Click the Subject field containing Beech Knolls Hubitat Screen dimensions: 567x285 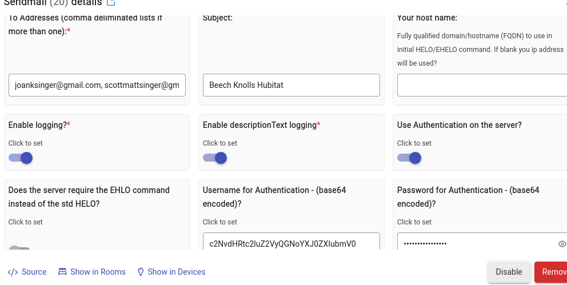[x=291, y=85]
